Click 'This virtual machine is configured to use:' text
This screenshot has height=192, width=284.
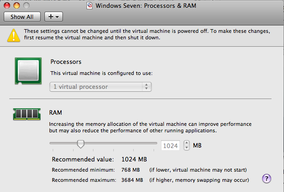point(101,73)
